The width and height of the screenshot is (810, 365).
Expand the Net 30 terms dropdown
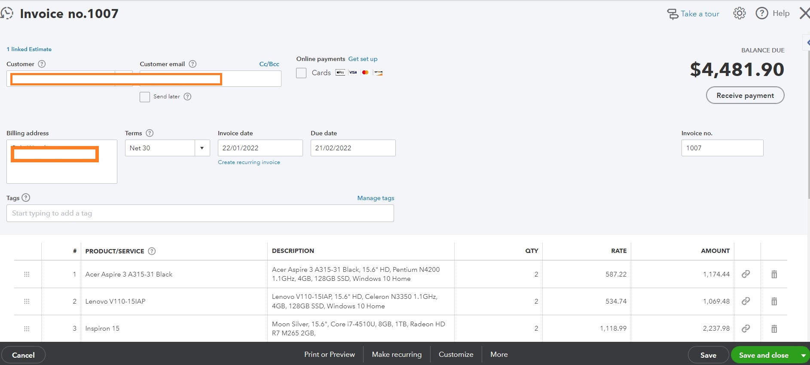coord(202,148)
